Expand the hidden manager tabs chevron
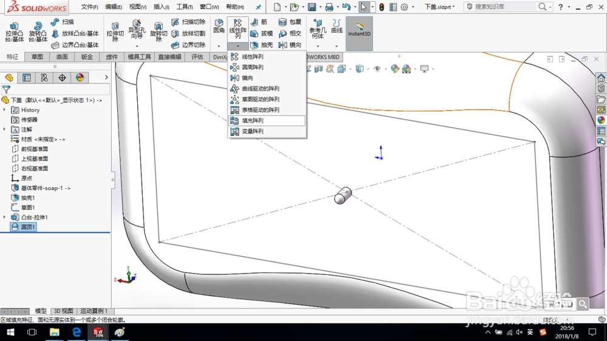Image resolution: width=607 pixels, height=341 pixels. [x=106, y=78]
